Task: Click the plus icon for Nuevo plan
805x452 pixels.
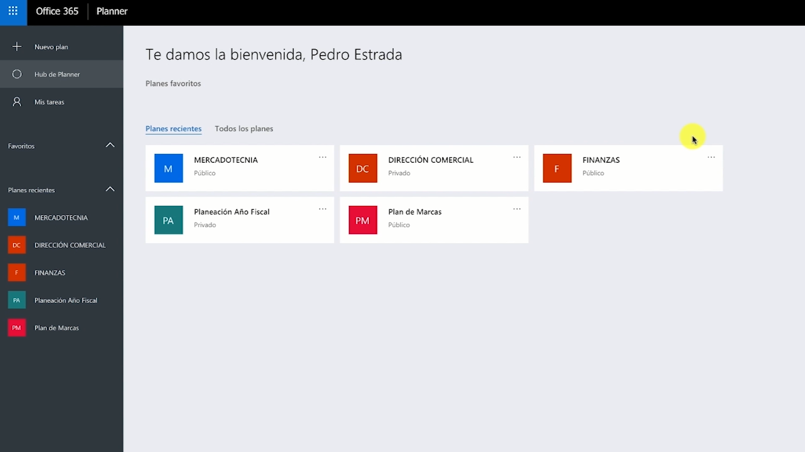Action: pyautogui.click(x=17, y=47)
